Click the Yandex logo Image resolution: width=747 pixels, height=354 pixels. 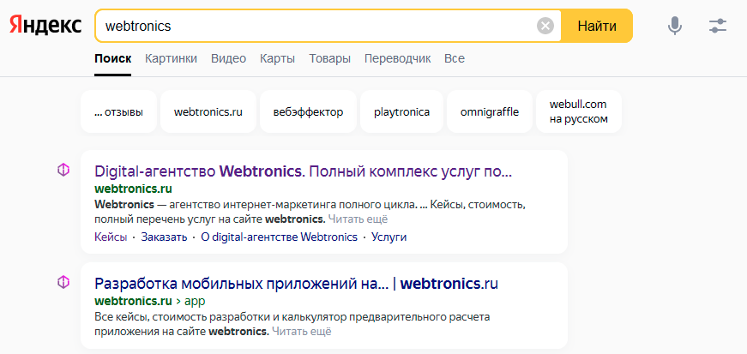tap(45, 26)
